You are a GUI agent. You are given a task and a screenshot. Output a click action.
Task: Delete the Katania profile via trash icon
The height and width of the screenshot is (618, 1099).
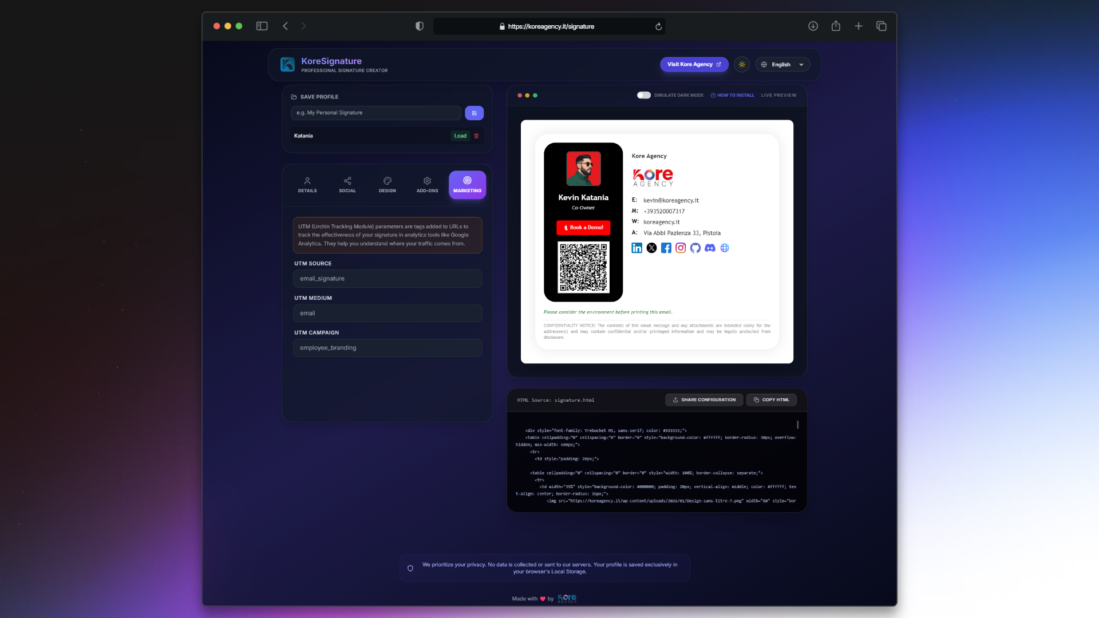[476, 136]
